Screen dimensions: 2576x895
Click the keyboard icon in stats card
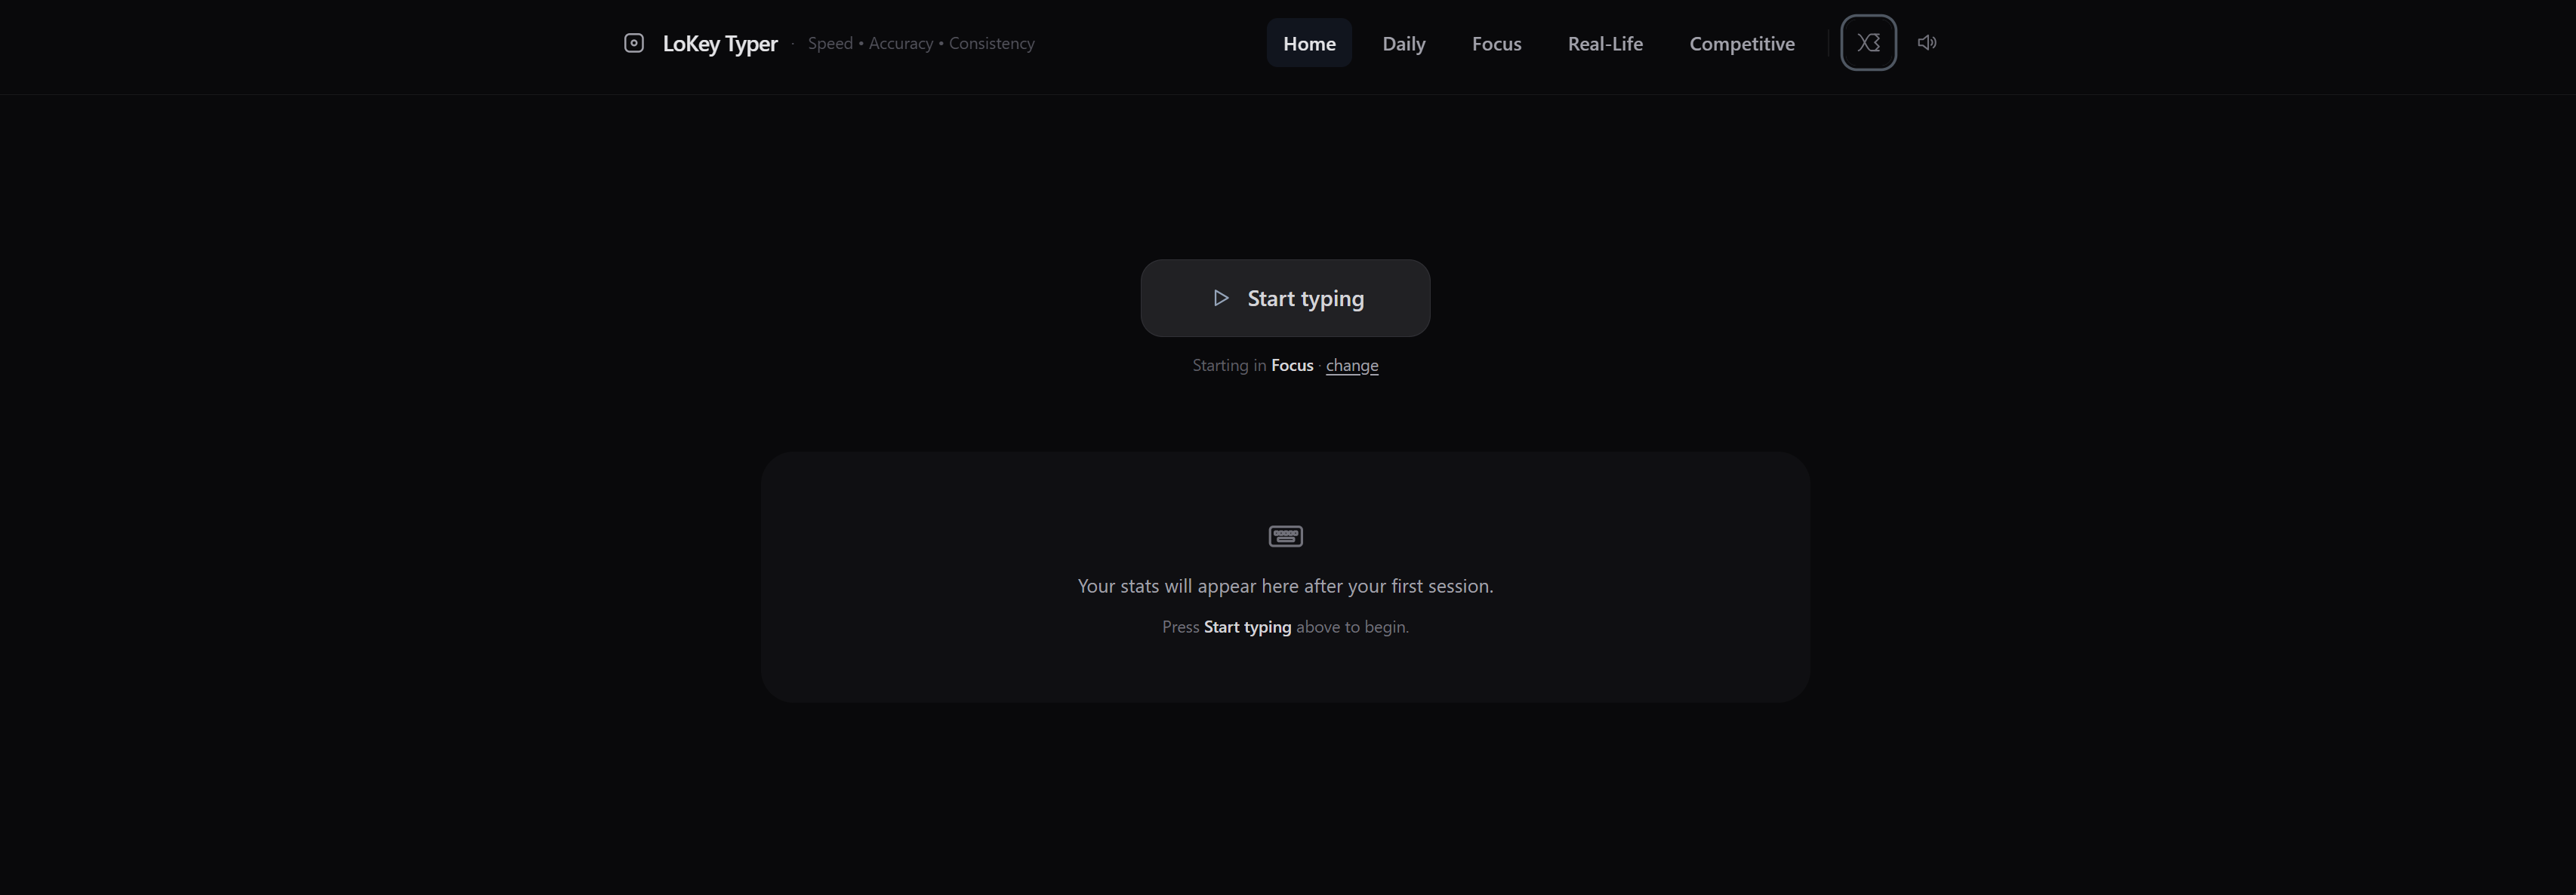(x=1285, y=536)
